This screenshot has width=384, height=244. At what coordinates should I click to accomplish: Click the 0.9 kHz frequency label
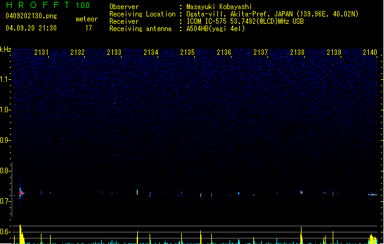(5, 140)
